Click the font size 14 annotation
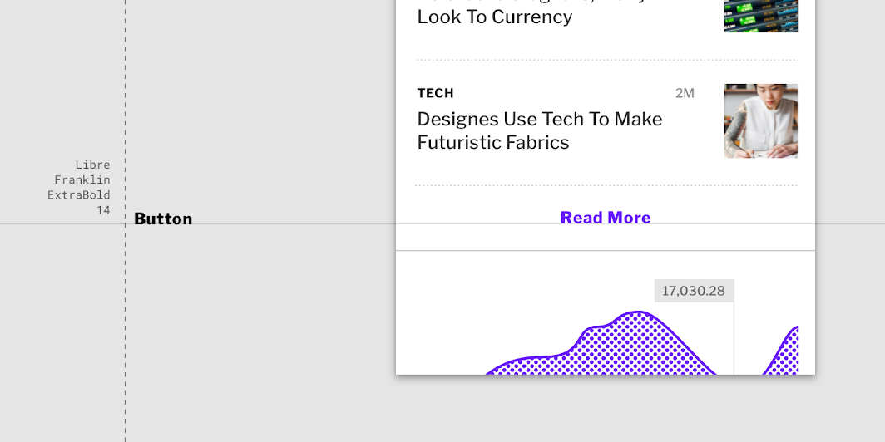This screenshot has width=885, height=442. 103,210
